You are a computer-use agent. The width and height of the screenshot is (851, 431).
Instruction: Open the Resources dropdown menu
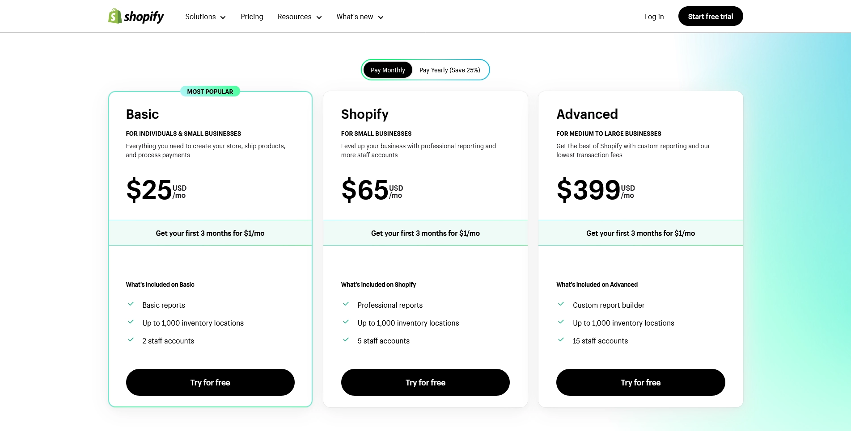click(x=300, y=17)
